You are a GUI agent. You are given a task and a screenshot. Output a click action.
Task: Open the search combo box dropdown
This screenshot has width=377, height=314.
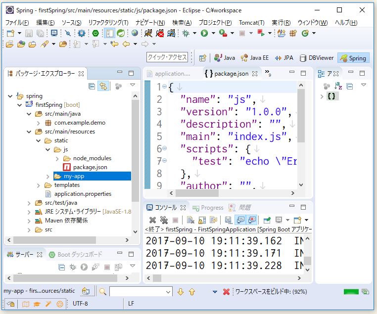(168, 292)
